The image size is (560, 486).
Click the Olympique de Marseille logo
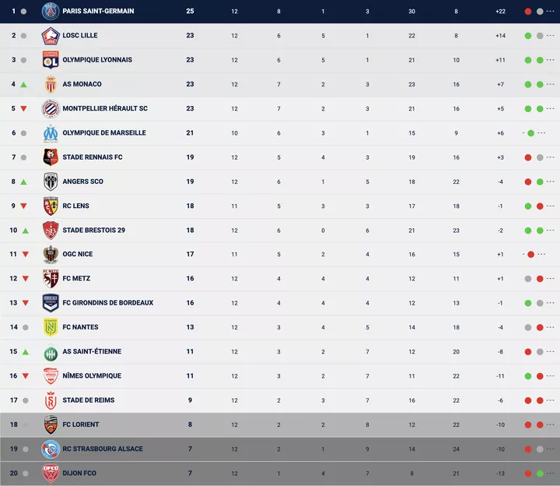tap(51, 133)
